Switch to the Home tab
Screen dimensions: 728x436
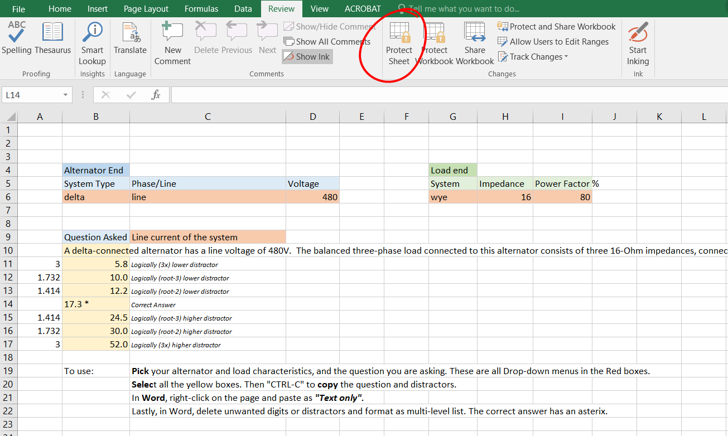[x=60, y=9]
